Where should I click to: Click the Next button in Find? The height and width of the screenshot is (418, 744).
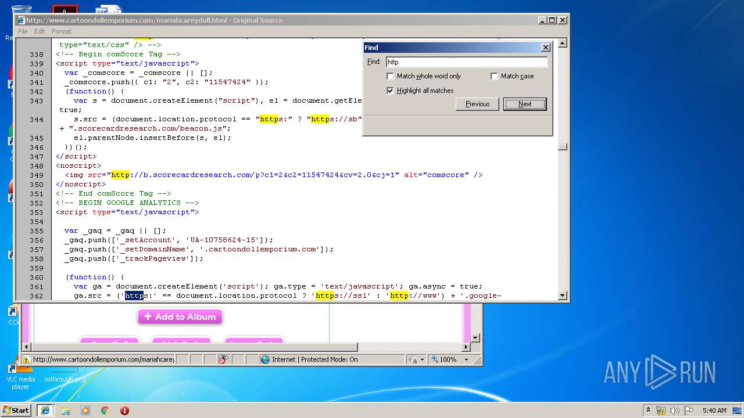(525, 104)
